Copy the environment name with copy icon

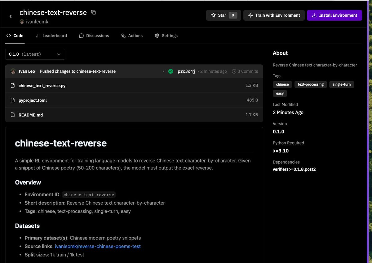tap(93, 12)
